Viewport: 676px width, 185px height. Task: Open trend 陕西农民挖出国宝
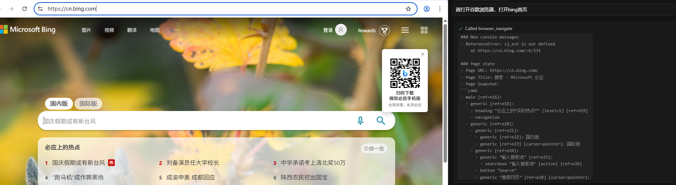tap(304, 177)
